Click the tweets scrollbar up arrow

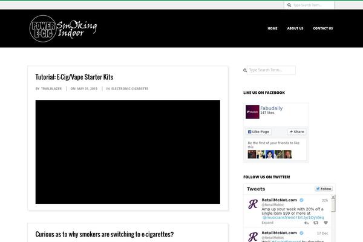[333, 197]
